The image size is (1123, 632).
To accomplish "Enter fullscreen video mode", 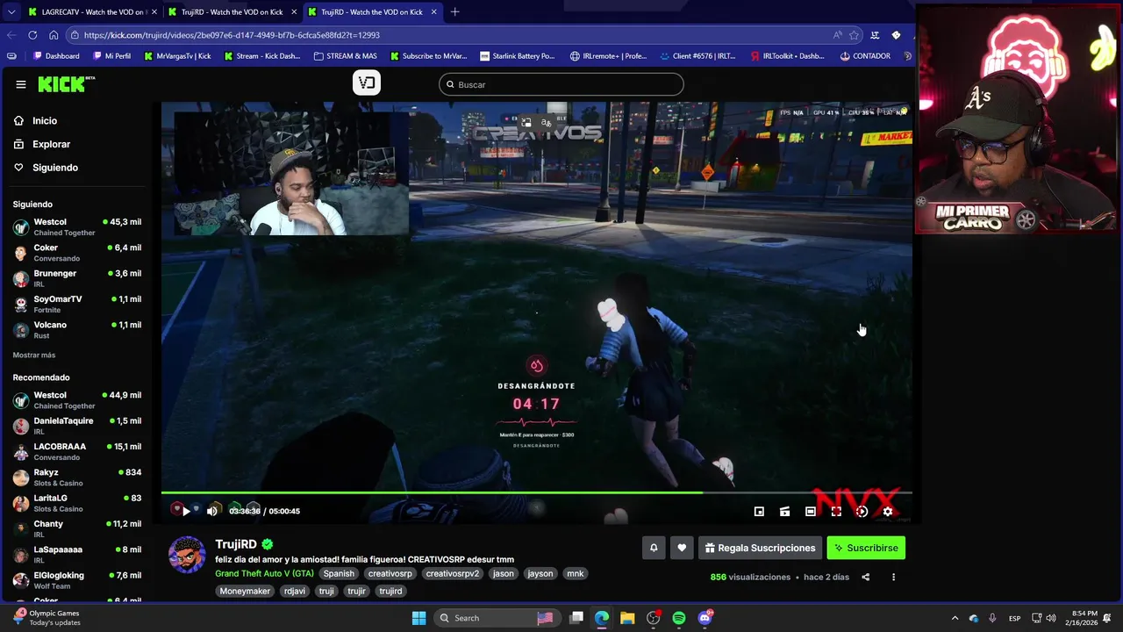I will [x=836, y=511].
